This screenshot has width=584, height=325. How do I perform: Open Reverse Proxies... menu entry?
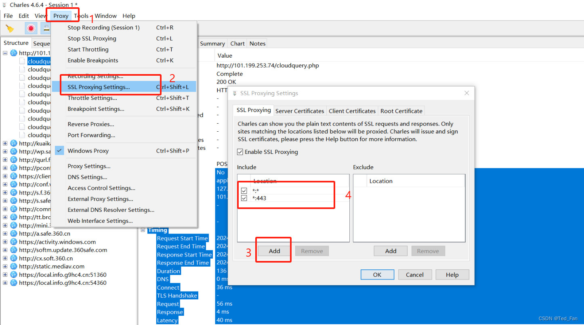[124, 124]
